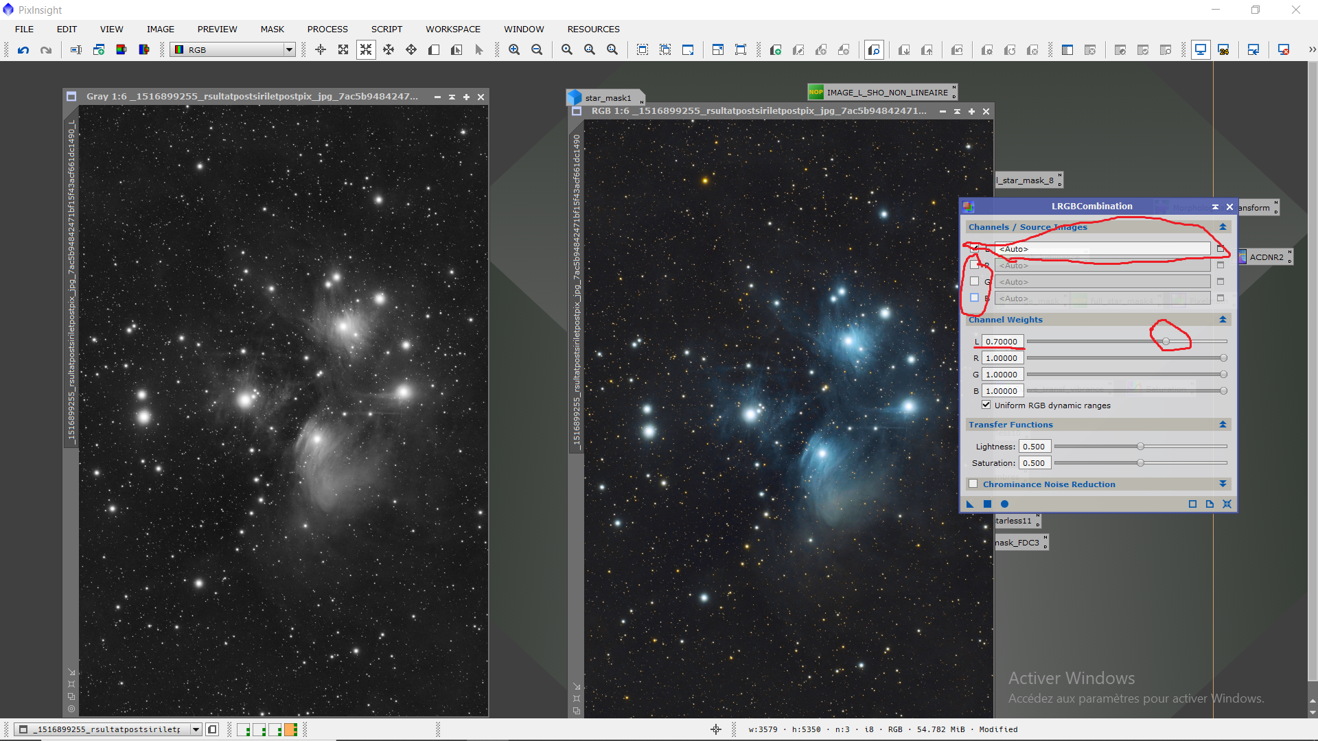Enable Chrominance Noise Reduction checkbox

pyautogui.click(x=973, y=484)
